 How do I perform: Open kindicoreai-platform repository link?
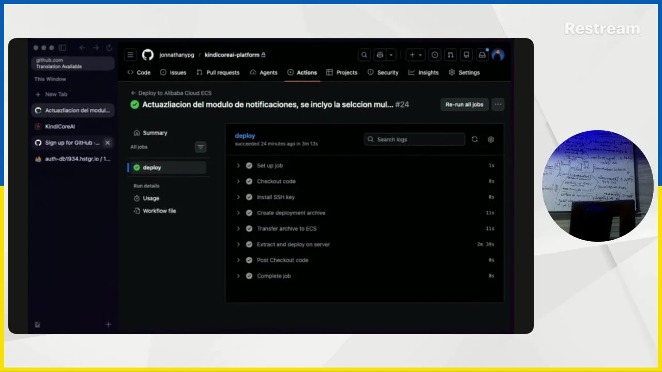(x=232, y=55)
